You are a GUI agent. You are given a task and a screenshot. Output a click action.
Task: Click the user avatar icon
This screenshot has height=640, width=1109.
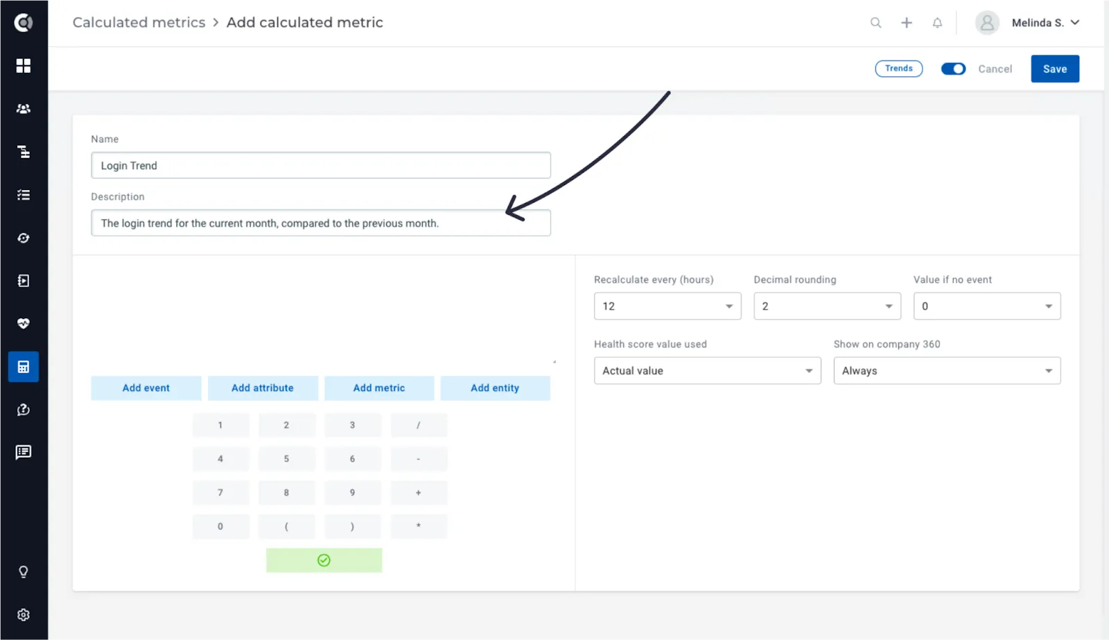click(987, 23)
